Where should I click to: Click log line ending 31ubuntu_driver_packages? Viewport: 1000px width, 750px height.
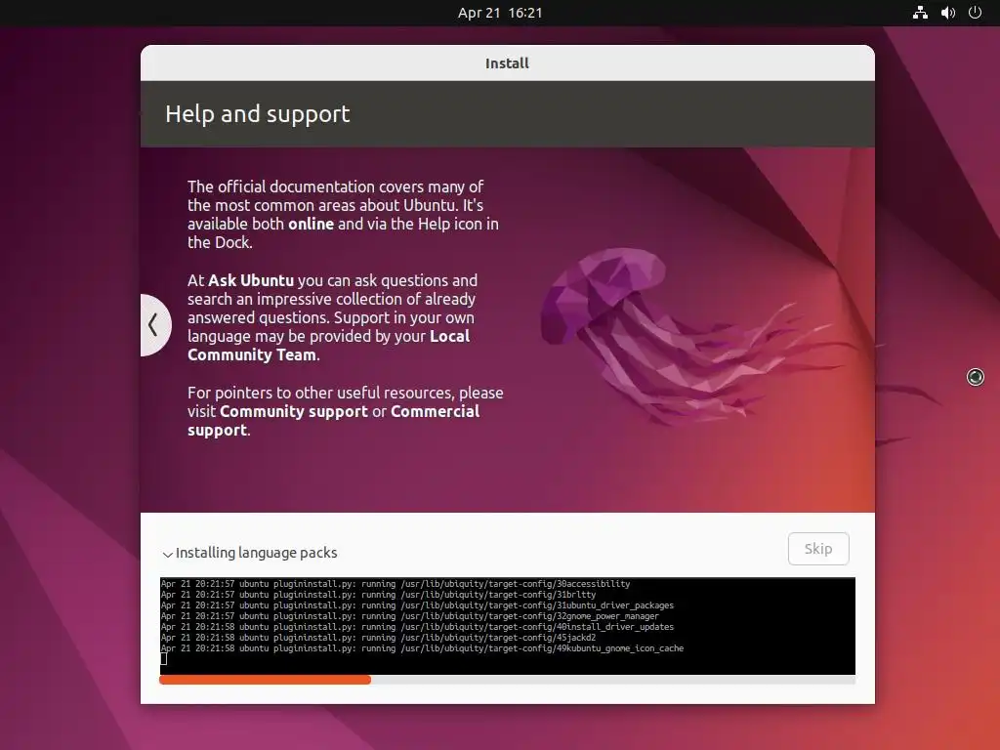417,605
